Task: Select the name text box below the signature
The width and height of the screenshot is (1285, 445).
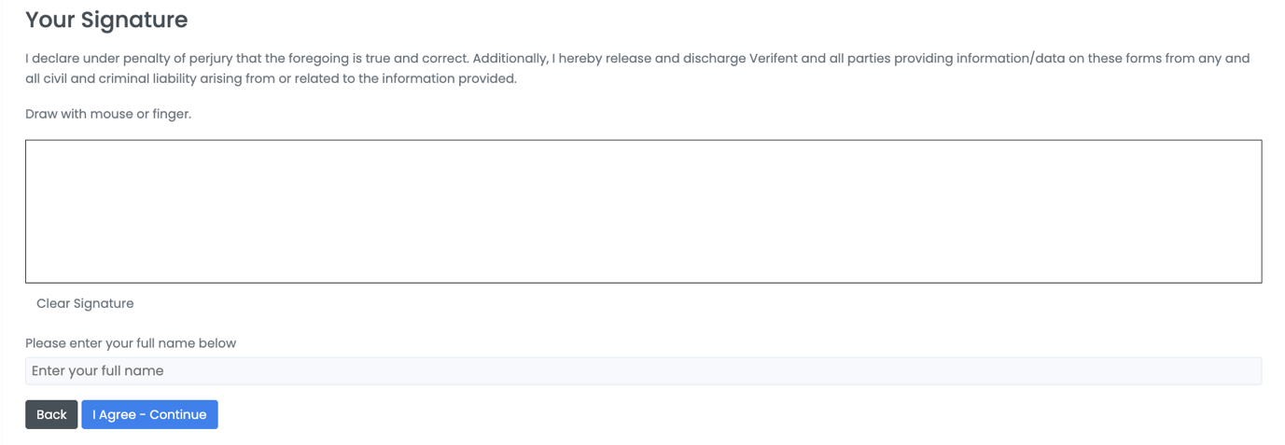Action: coord(643,370)
